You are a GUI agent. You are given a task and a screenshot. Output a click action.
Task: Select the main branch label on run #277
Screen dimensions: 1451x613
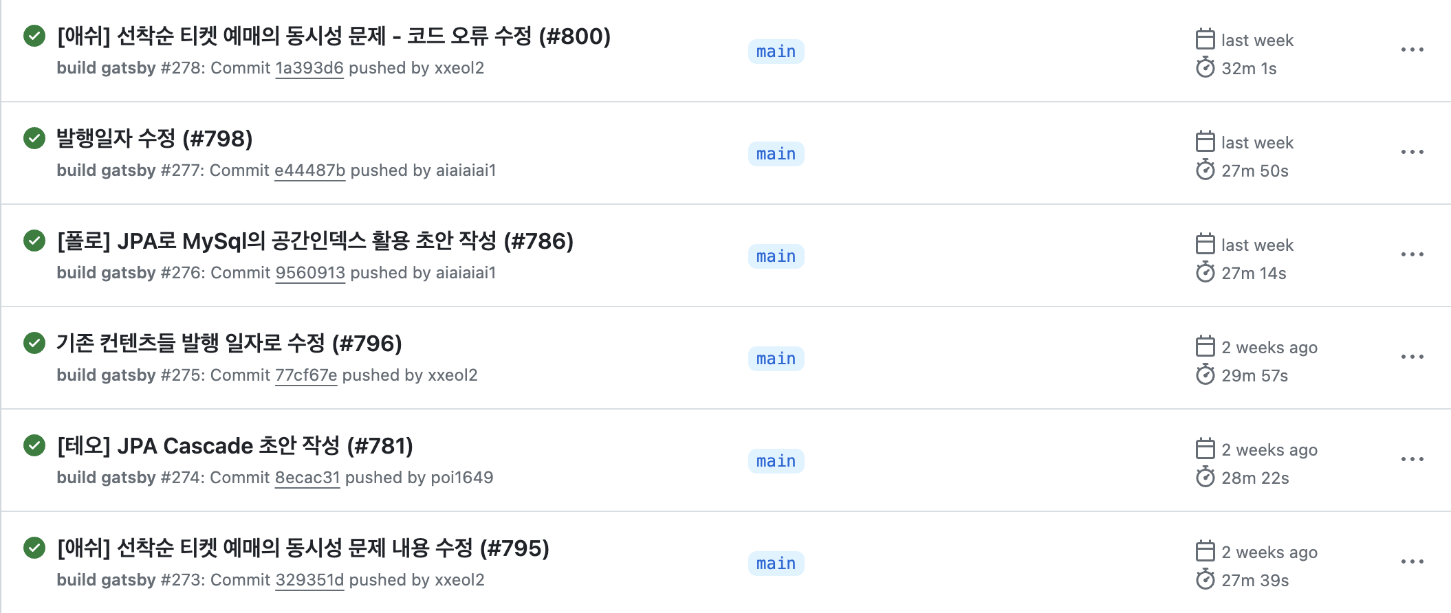click(776, 153)
